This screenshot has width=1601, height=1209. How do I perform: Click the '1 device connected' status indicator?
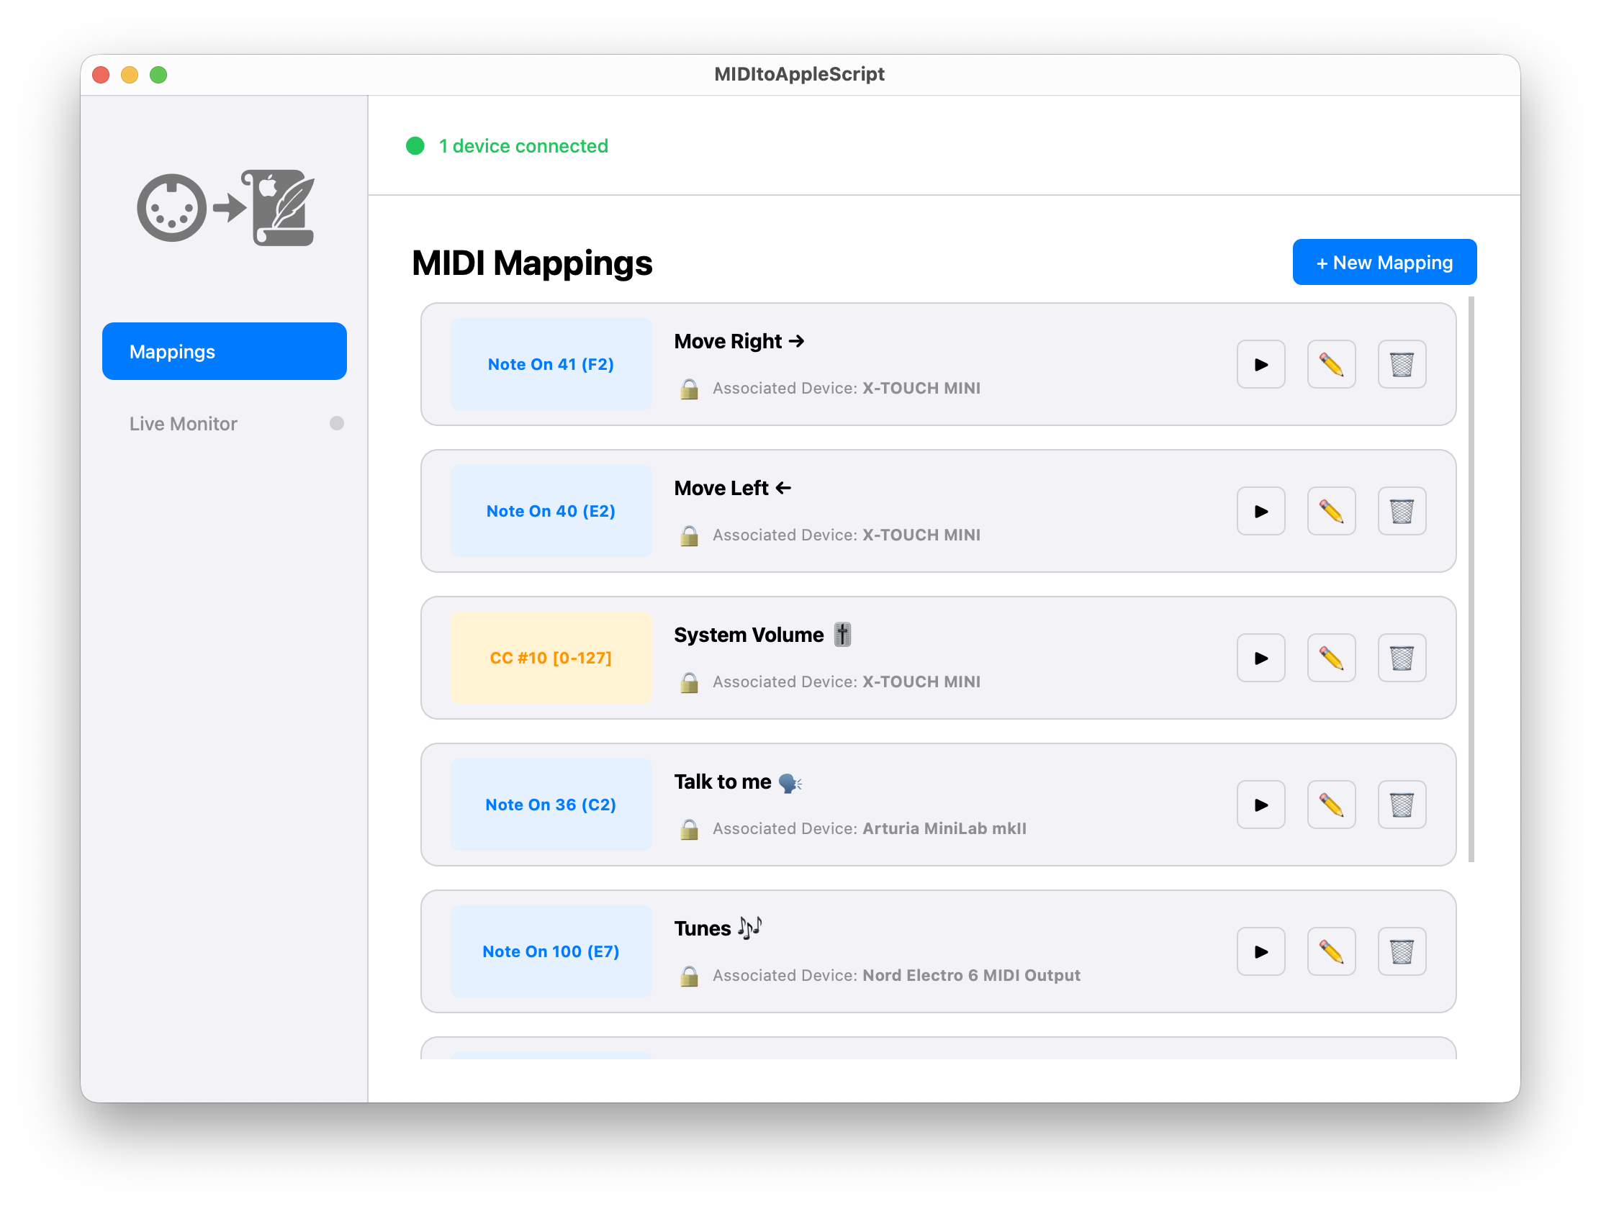pos(506,145)
